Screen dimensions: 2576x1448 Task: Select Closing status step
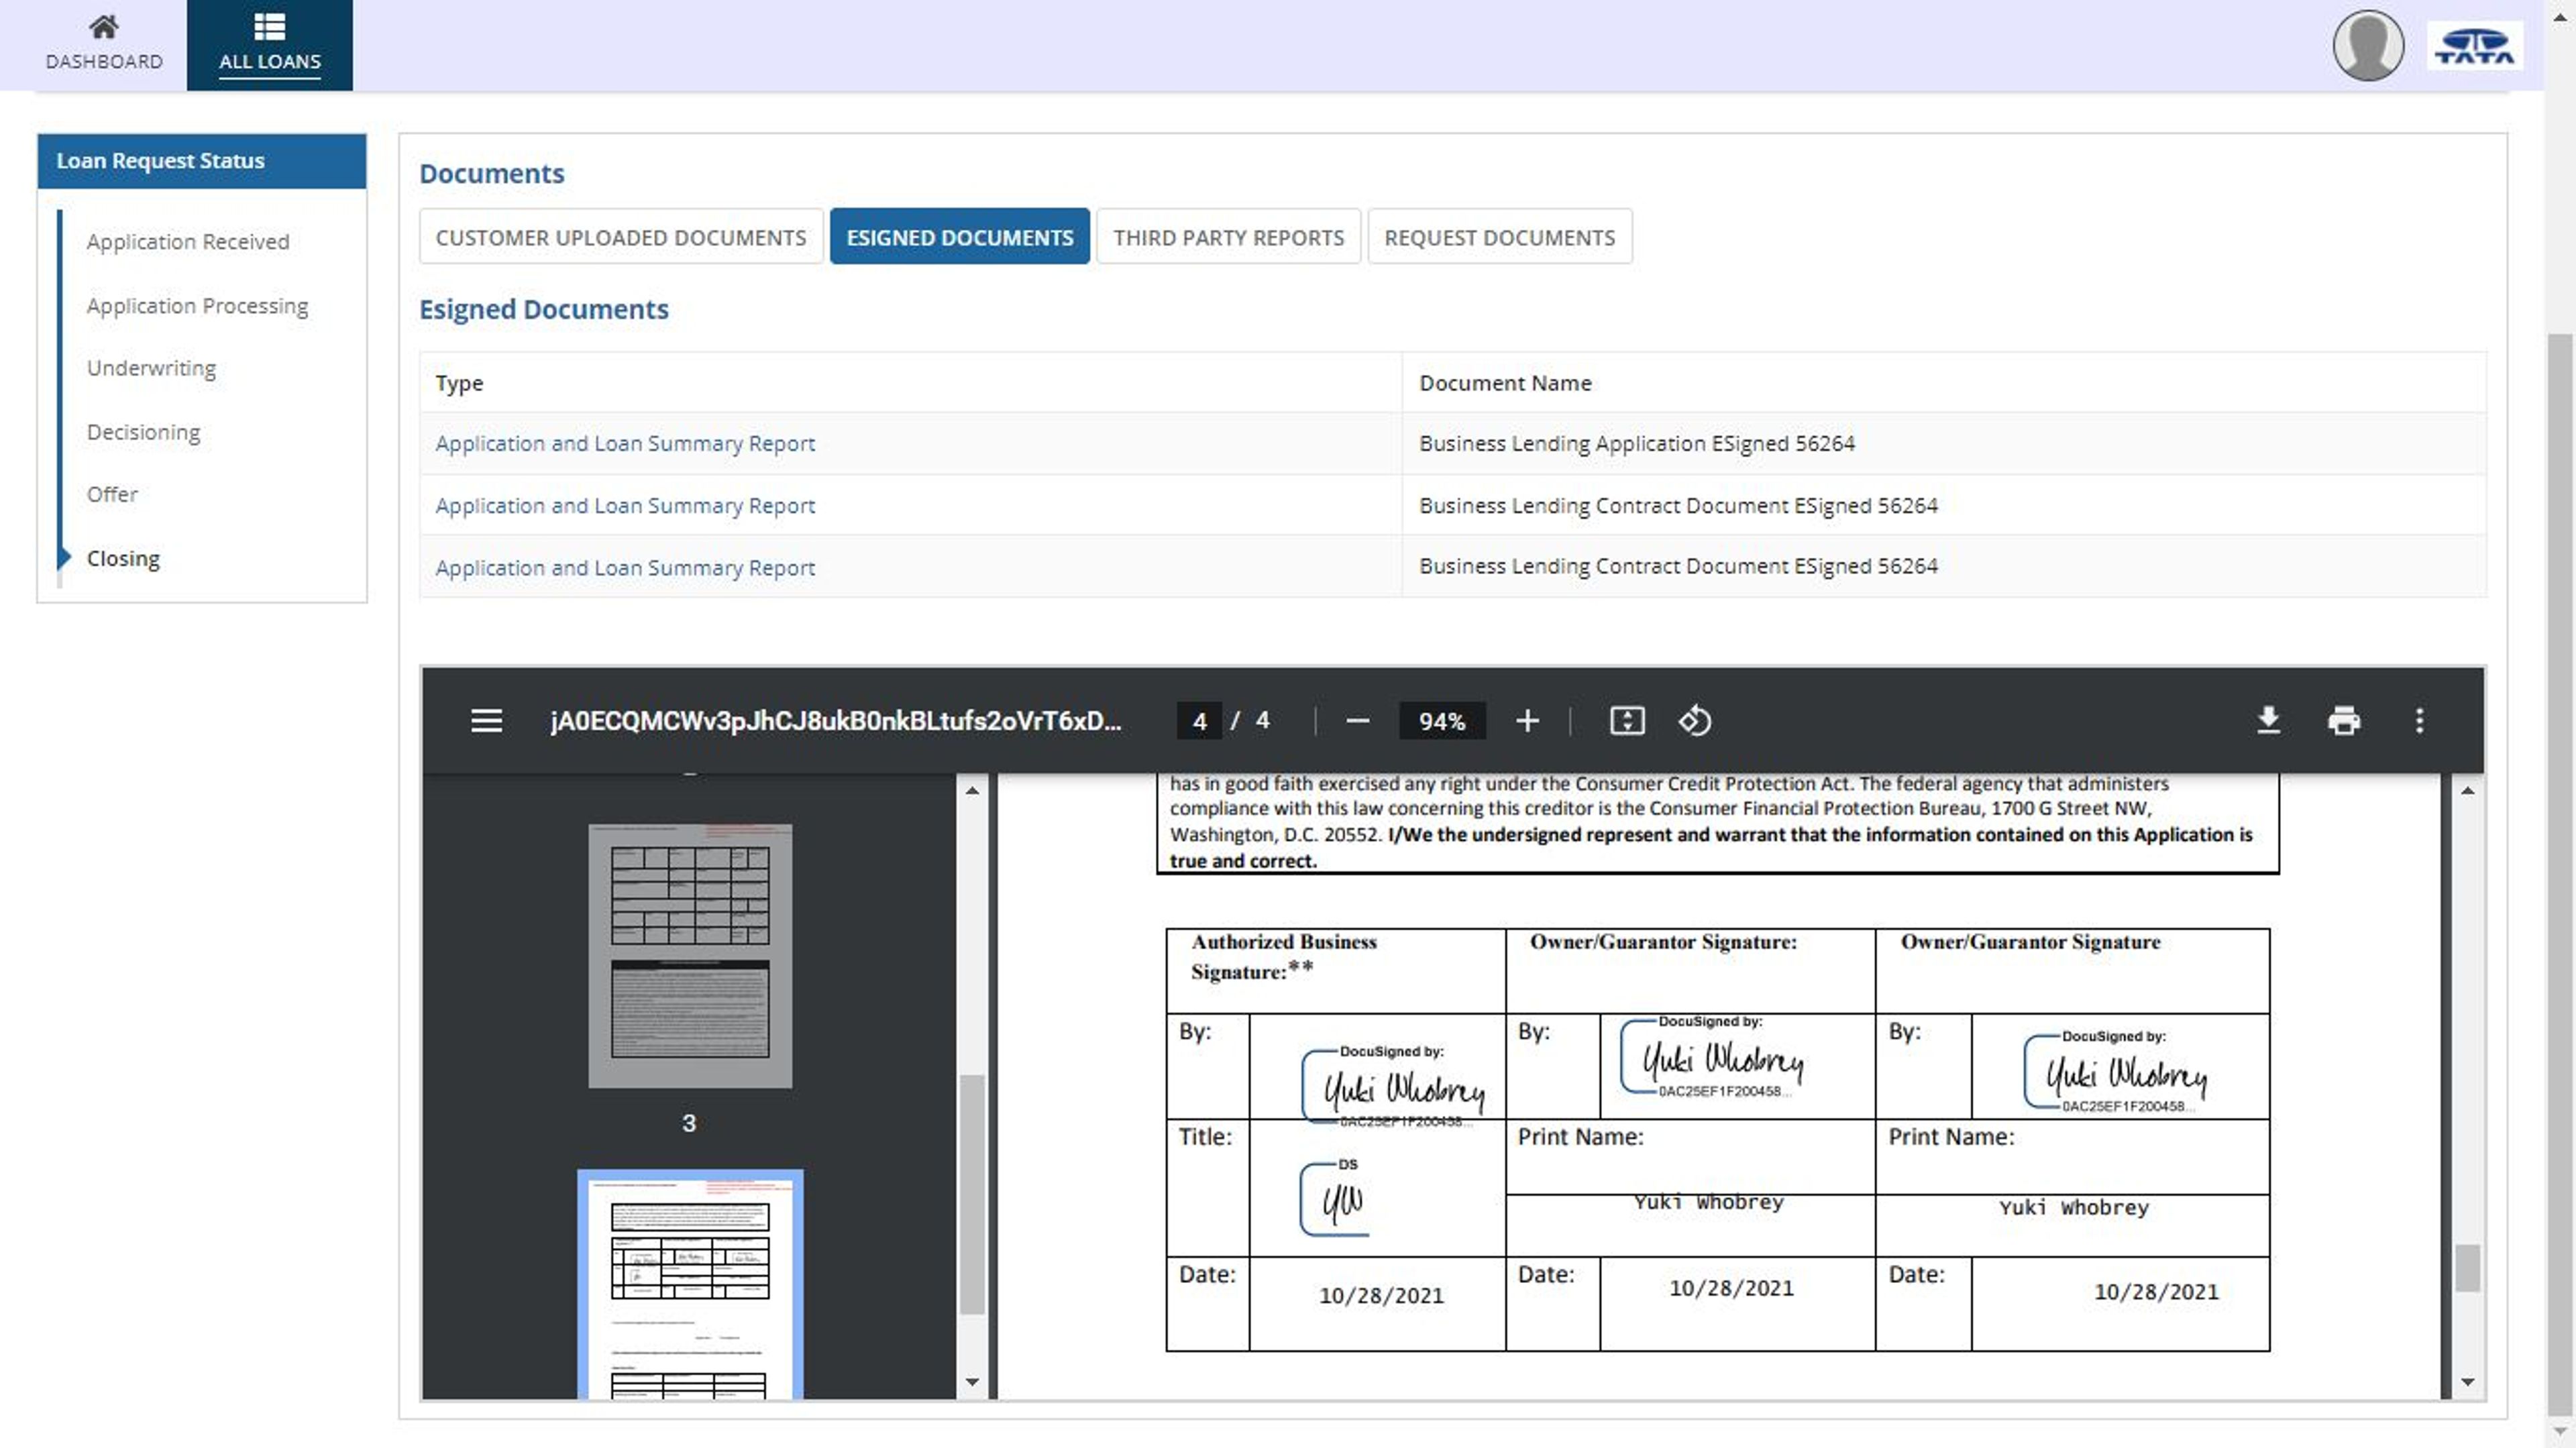pyautogui.click(x=123, y=558)
